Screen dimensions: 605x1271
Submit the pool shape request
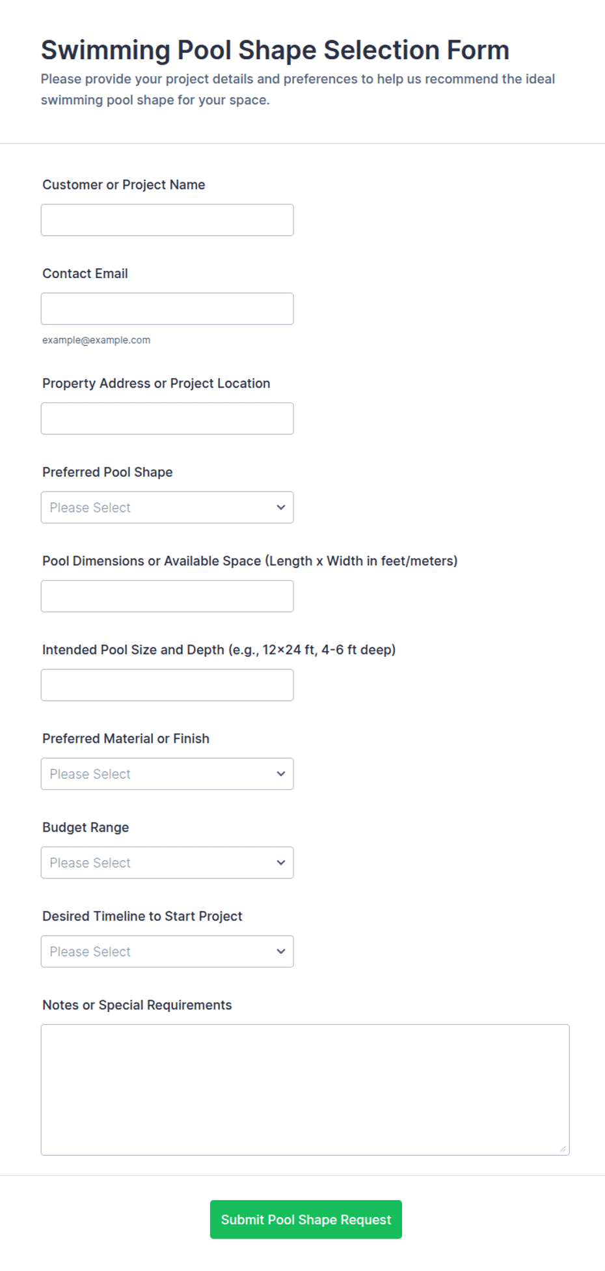(306, 1219)
